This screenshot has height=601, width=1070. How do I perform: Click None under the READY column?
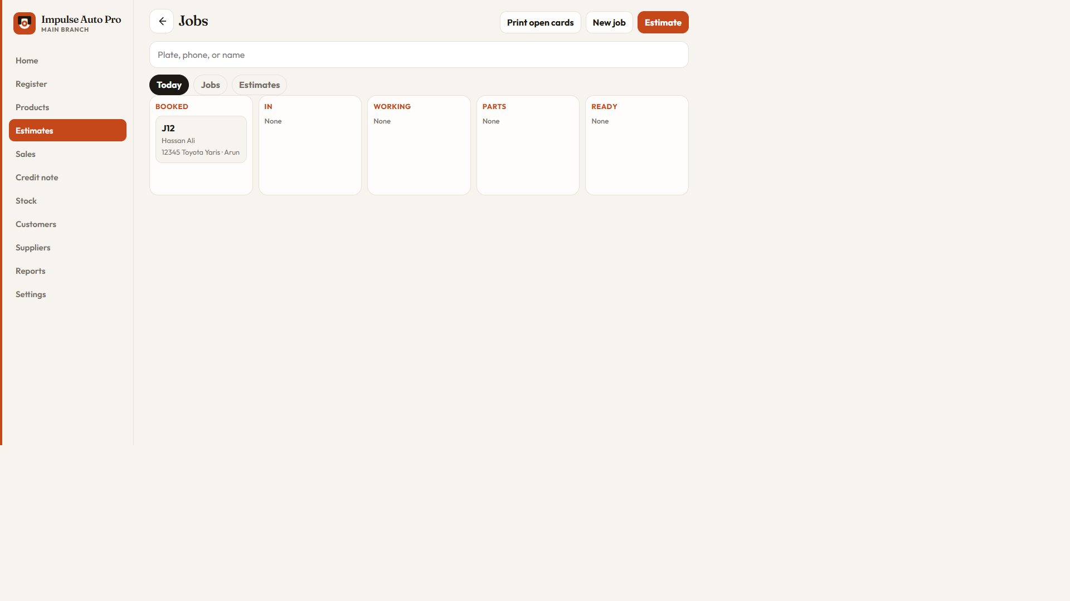(600, 121)
